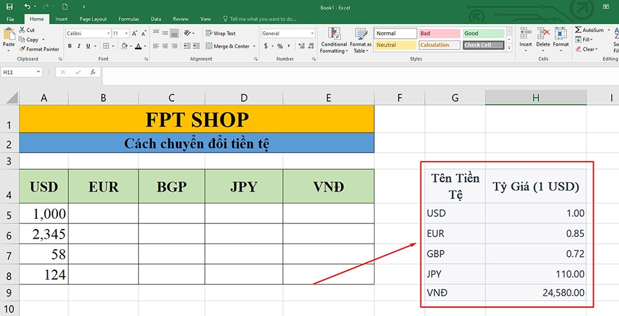
Task: Apply the Fill Color paint bucket
Action: [124, 46]
